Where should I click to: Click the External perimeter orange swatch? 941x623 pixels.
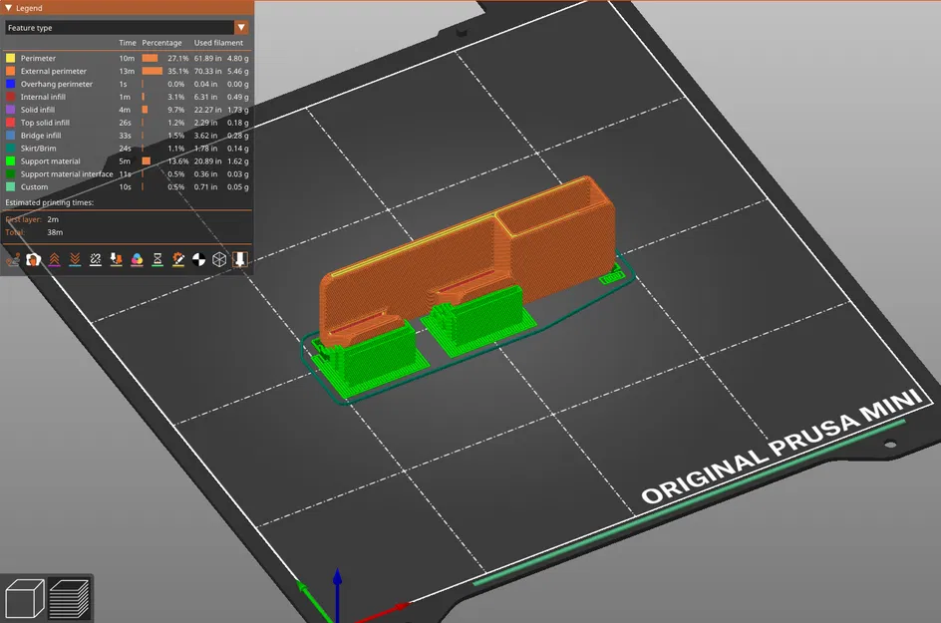pos(10,71)
